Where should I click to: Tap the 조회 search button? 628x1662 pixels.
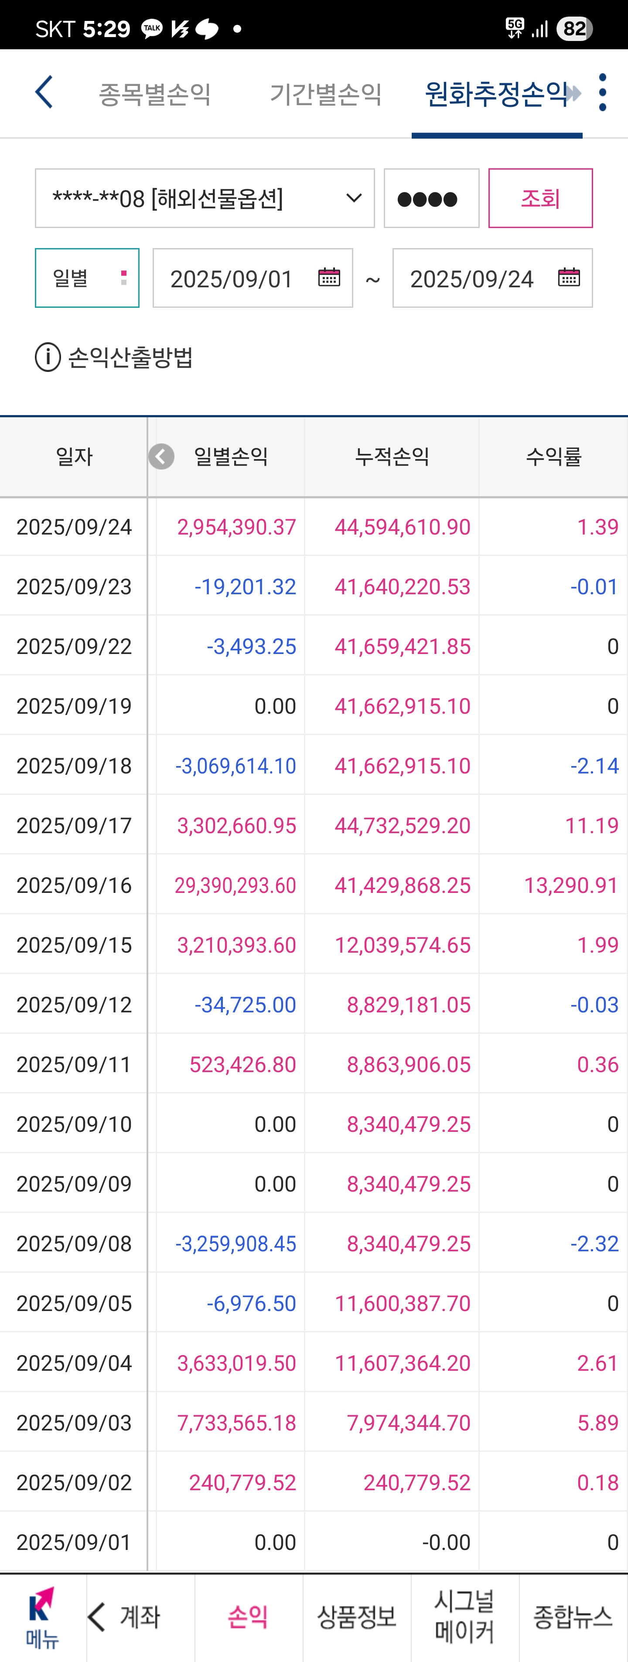(x=540, y=198)
